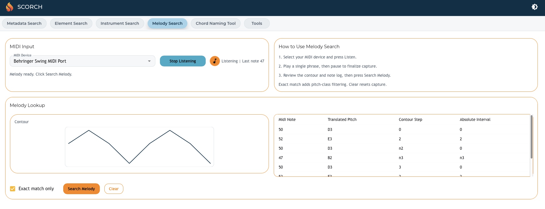
Task: Click the melody contour line graph
Action: click(139, 147)
